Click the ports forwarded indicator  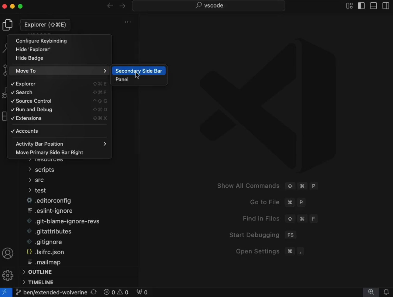(142, 292)
